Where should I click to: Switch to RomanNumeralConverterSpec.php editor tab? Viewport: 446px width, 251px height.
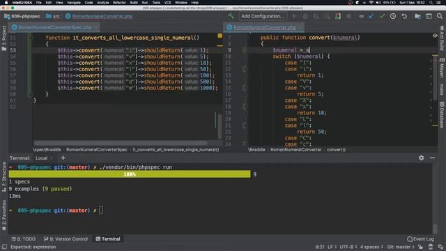[54, 27]
